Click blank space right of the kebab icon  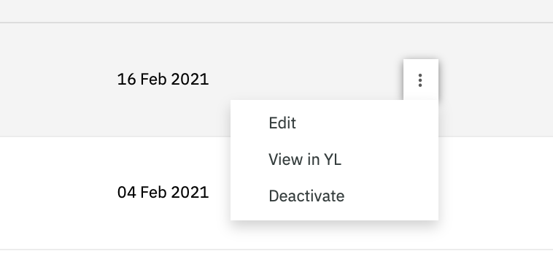495,80
